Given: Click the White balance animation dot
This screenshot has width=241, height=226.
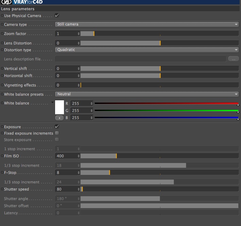Looking at the screenshot, I should pos(2,103).
